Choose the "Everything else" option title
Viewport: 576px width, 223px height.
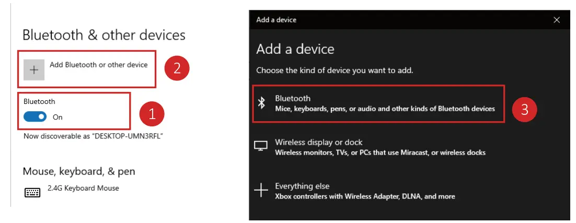pyautogui.click(x=302, y=186)
